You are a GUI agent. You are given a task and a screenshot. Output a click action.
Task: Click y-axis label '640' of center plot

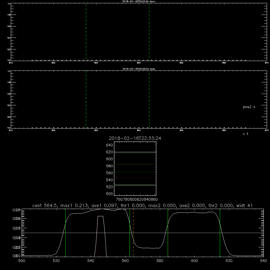[x=109, y=145]
